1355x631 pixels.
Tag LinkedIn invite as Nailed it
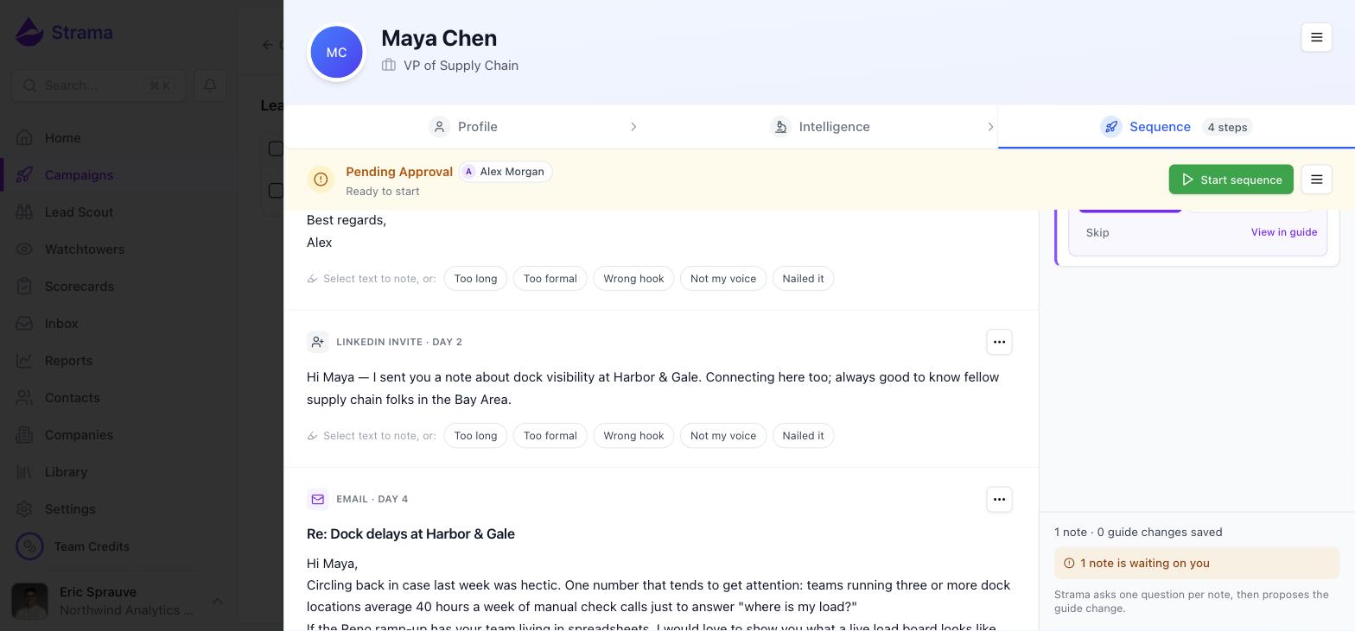point(803,436)
